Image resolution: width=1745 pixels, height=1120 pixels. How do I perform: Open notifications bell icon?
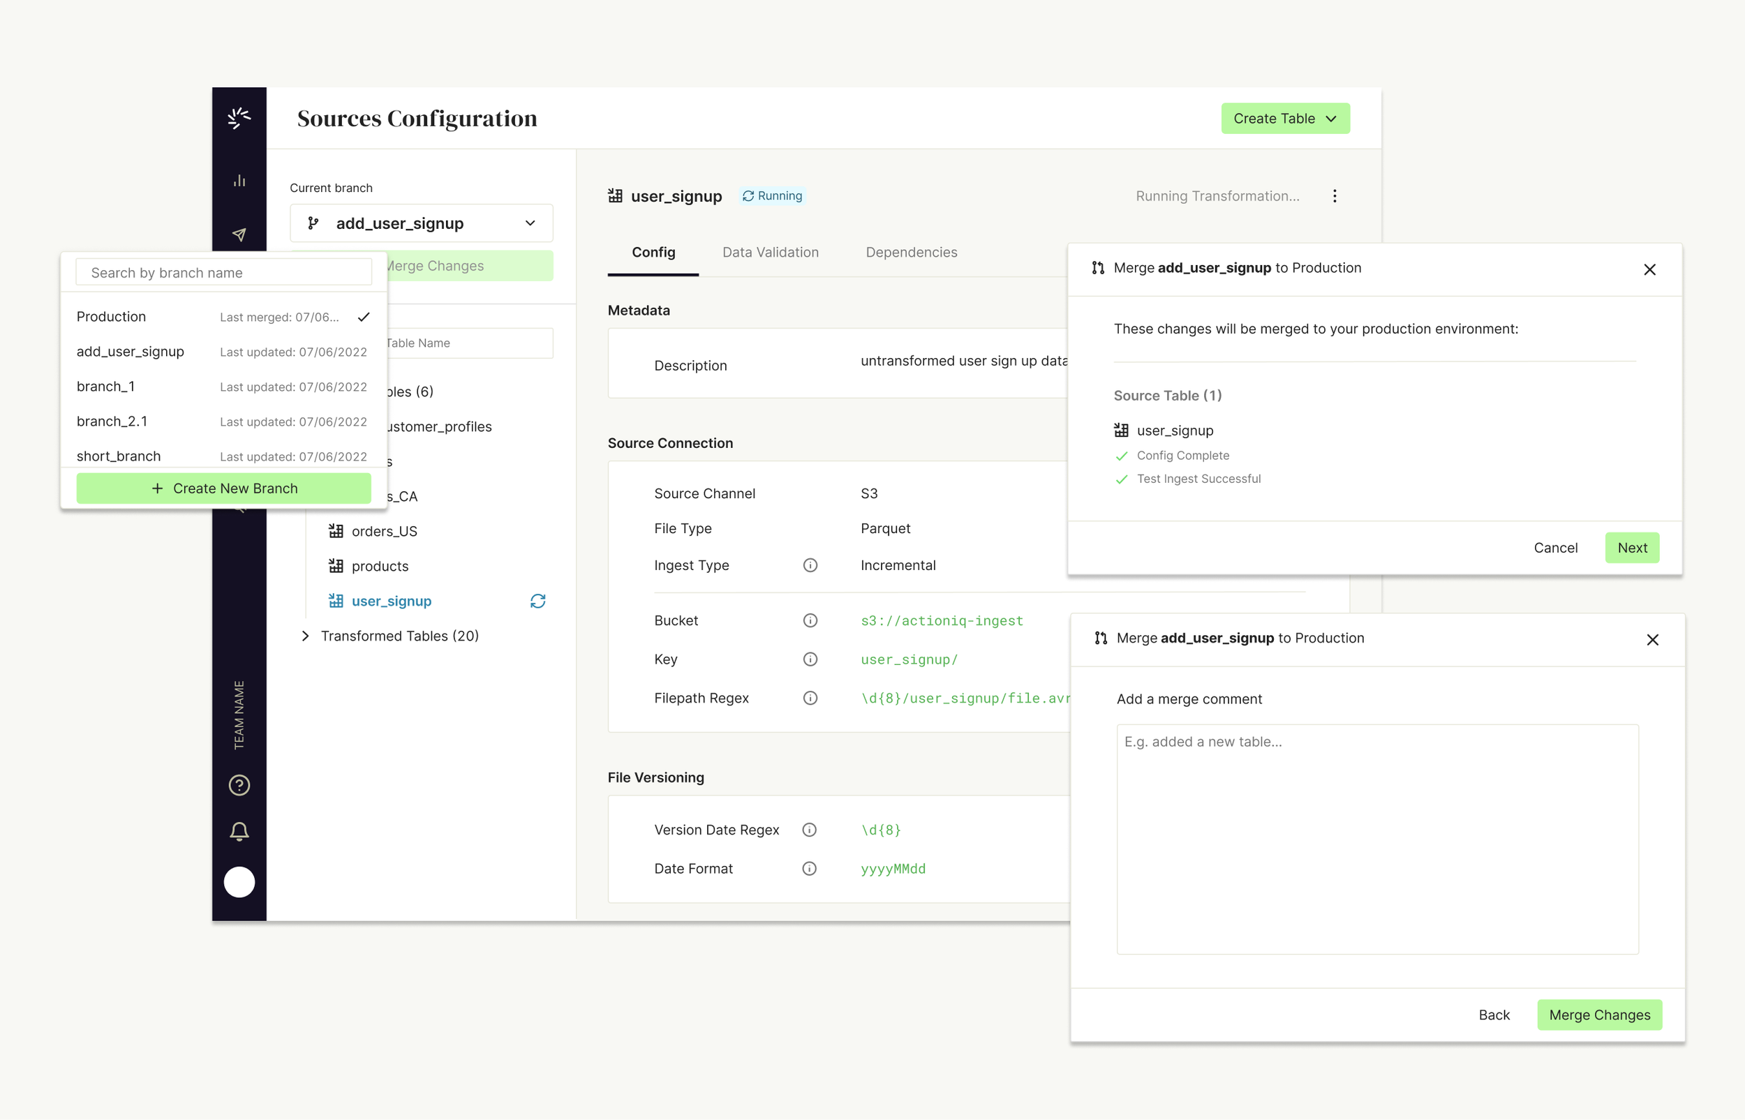pyautogui.click(x=239, y=830)
